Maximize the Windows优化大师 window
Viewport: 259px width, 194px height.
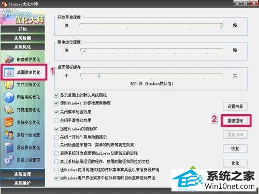pyautogui.click(x=246, y=3)
